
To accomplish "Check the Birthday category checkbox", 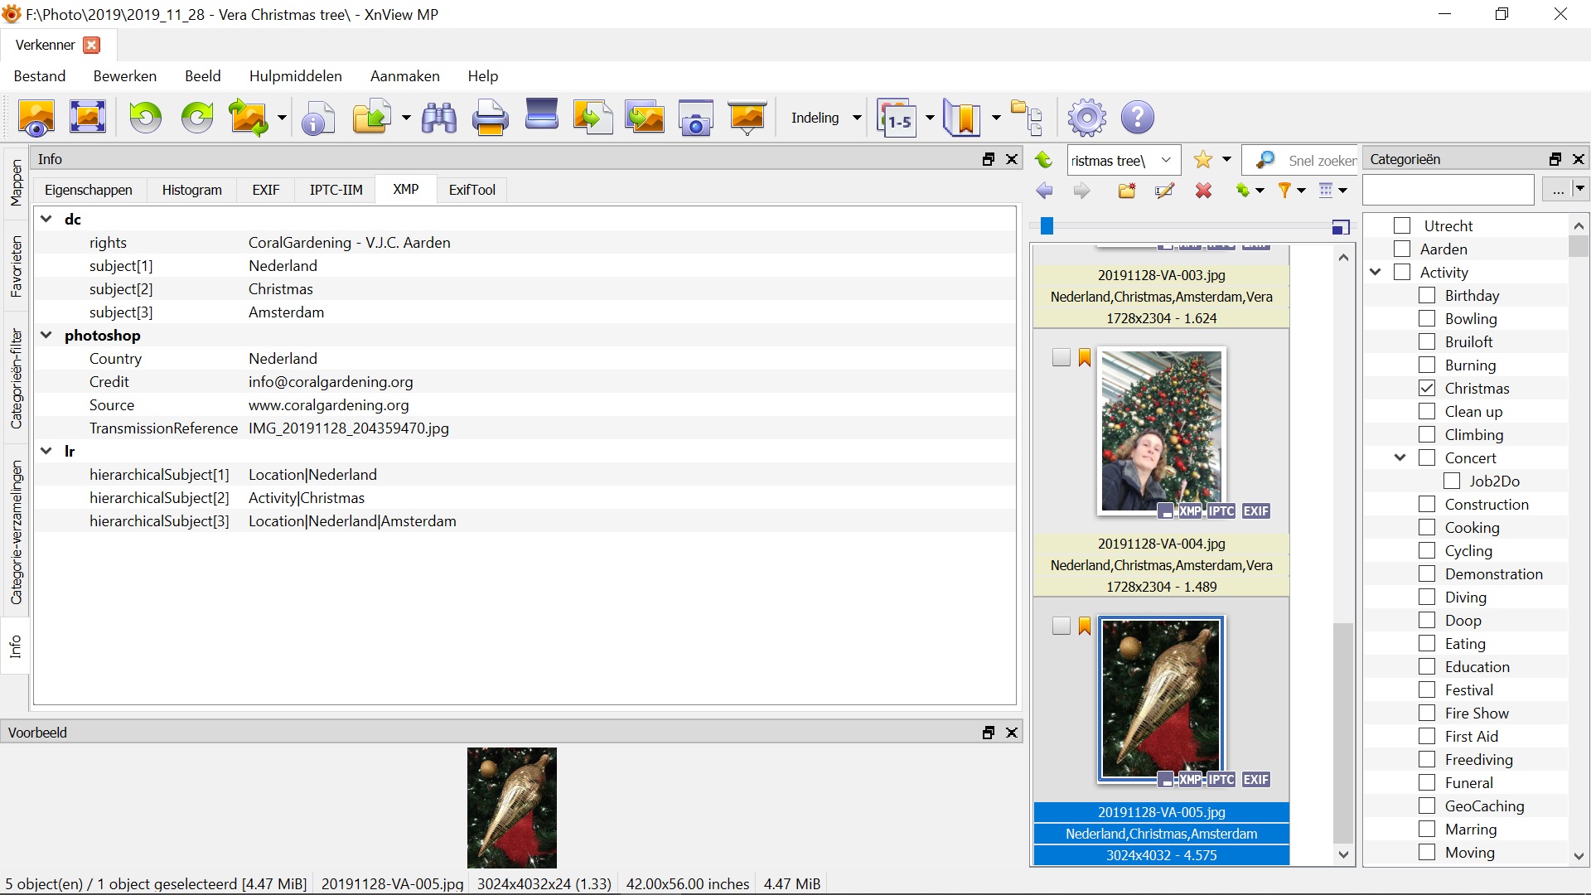I will pos(1427,295).
